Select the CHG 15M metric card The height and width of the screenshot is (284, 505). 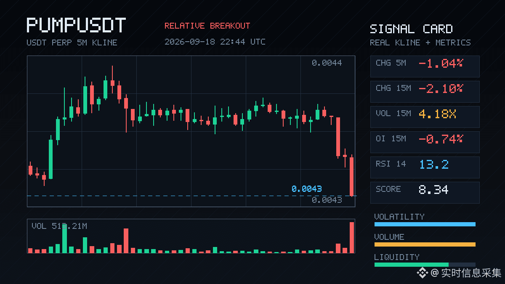[425, 92]
